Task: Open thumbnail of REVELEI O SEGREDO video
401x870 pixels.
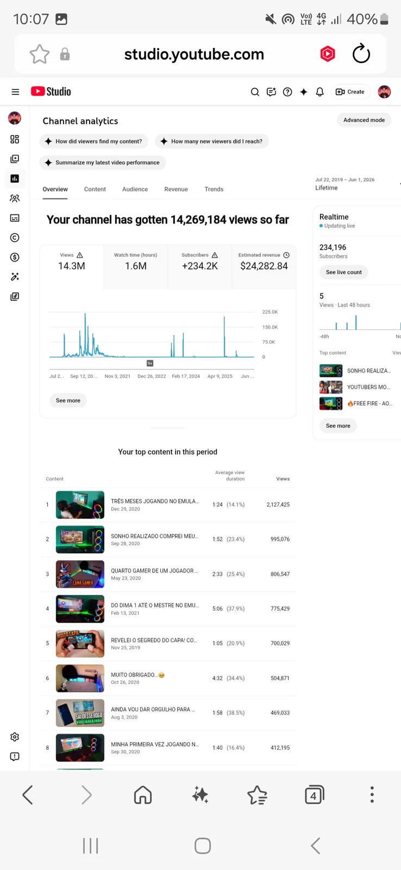Action: [x=80, y=643]
